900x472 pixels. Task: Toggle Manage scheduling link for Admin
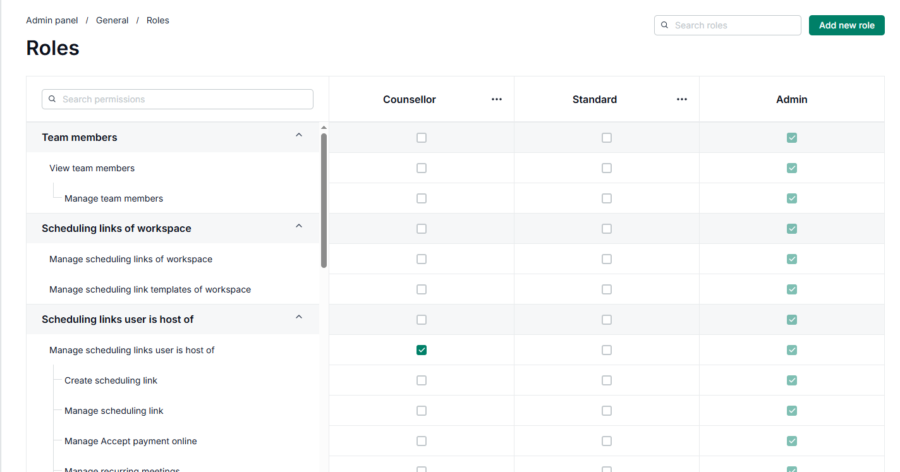point(792,411)
